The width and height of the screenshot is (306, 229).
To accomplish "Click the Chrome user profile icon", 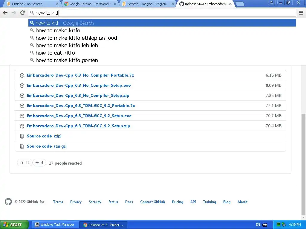I will click(x=271, y=2).
